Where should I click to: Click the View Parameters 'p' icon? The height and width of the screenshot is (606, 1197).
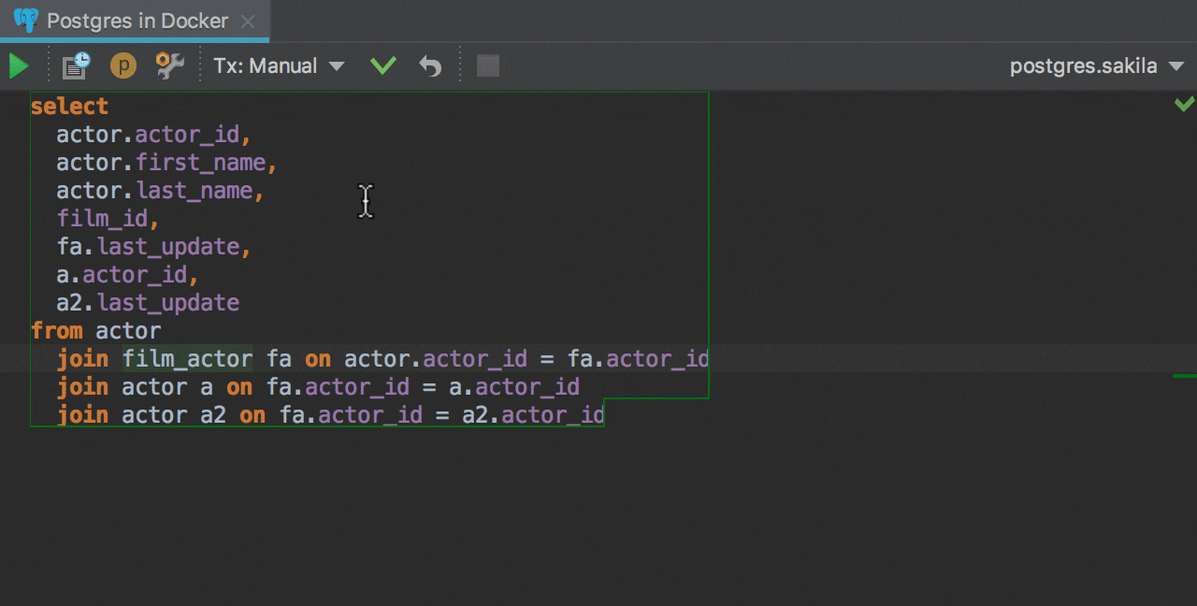click(123, 66)
